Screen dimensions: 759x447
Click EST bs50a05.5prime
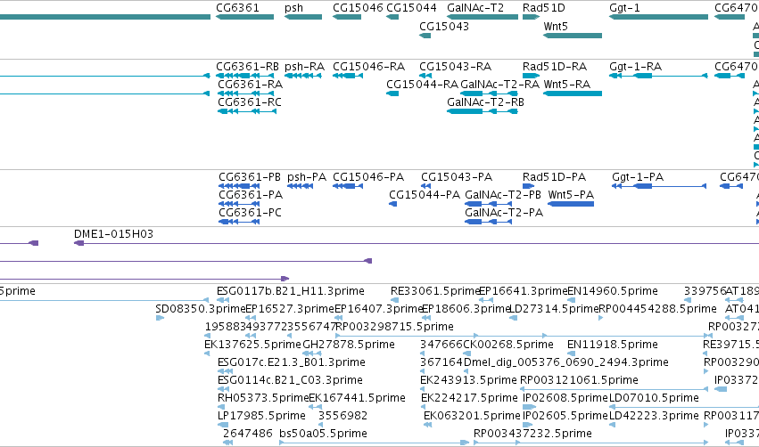pos(375,443)
